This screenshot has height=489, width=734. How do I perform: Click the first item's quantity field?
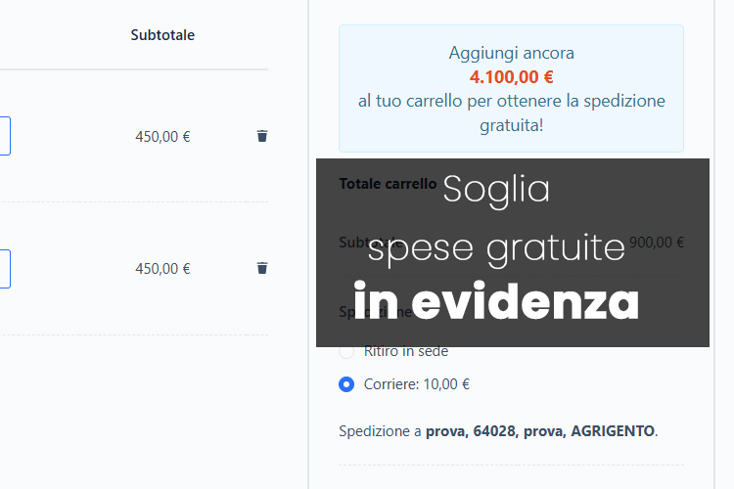pyautogui.click(x=5, y=136)
